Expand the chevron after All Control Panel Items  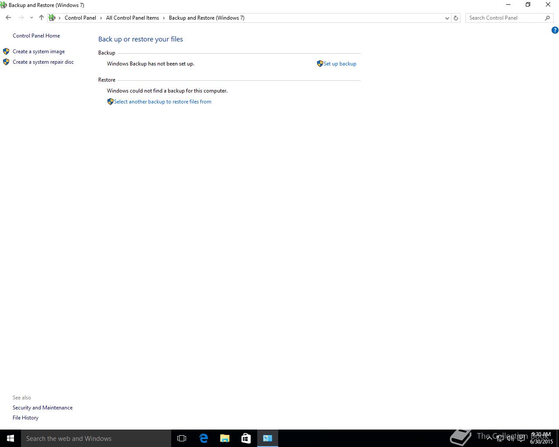point(164,18)
